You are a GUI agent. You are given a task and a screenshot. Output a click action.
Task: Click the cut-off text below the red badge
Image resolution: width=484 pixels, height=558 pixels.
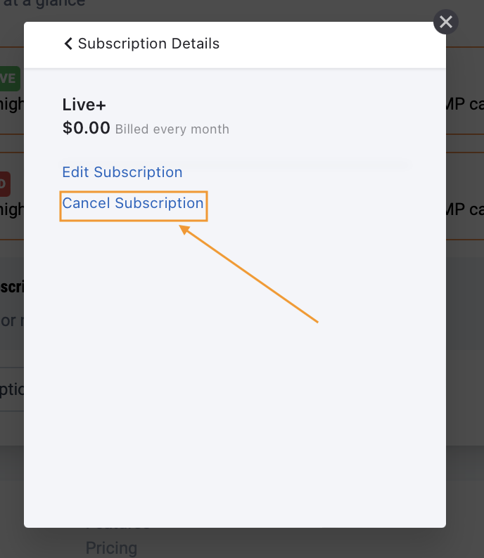(12, 209)
